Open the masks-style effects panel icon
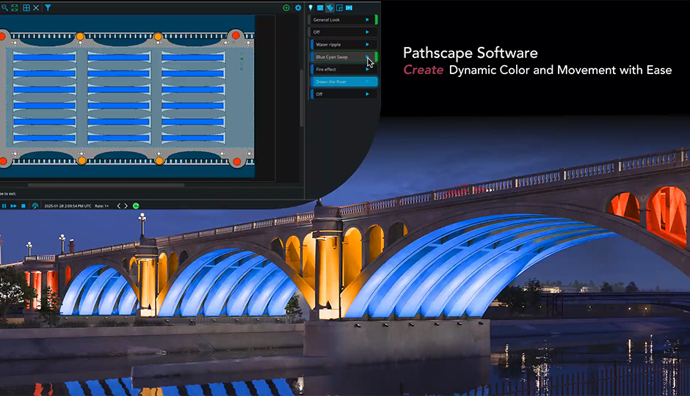Screen dimensions: 690x396 (x=330, y=7)
